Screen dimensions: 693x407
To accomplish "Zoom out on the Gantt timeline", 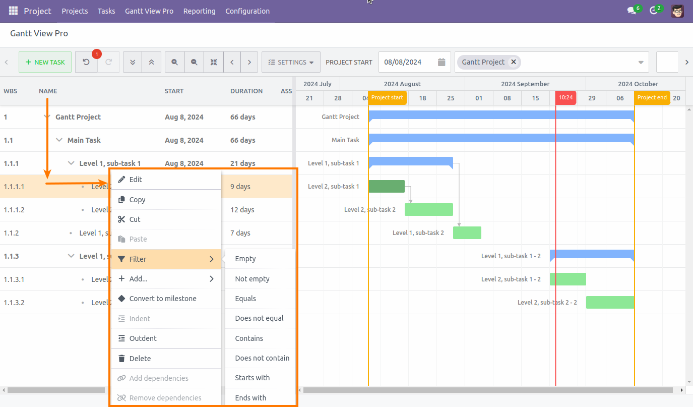I will (x=194, y=62).
